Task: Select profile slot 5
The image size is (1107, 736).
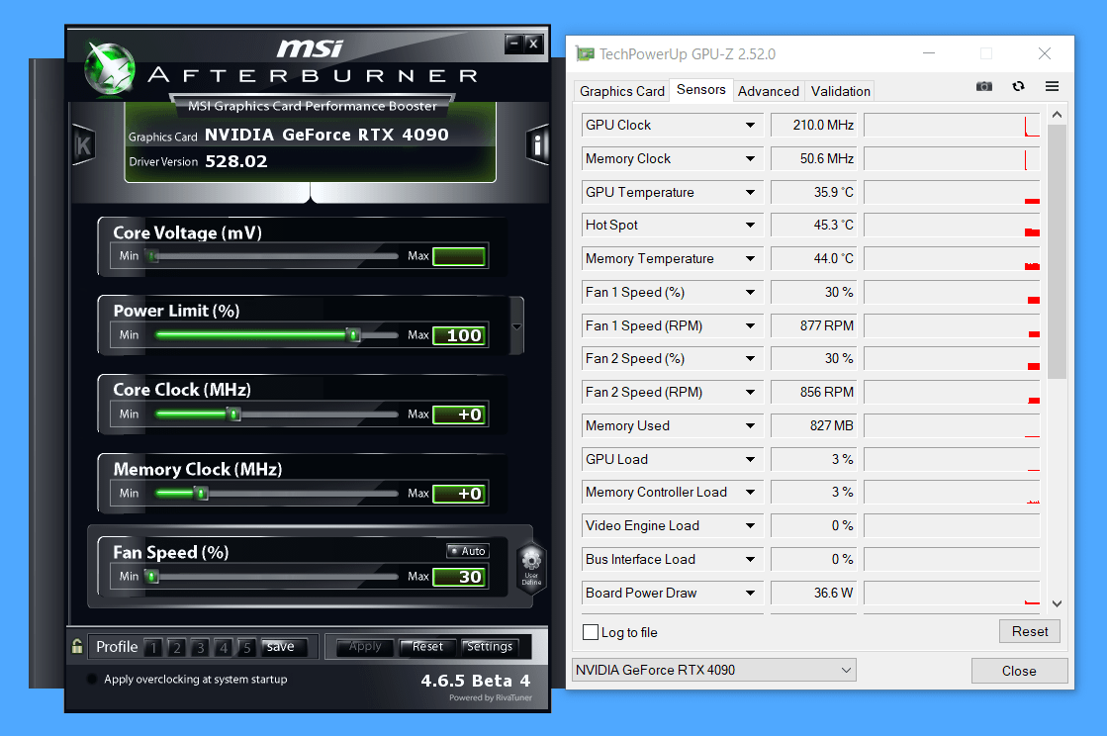Action: 246,647
